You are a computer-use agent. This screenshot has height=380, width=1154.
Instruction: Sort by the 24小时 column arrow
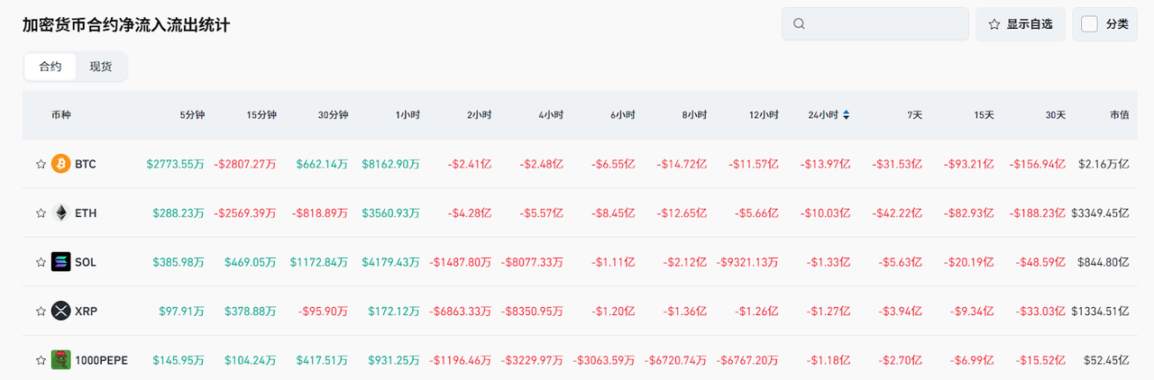point(846,115)
